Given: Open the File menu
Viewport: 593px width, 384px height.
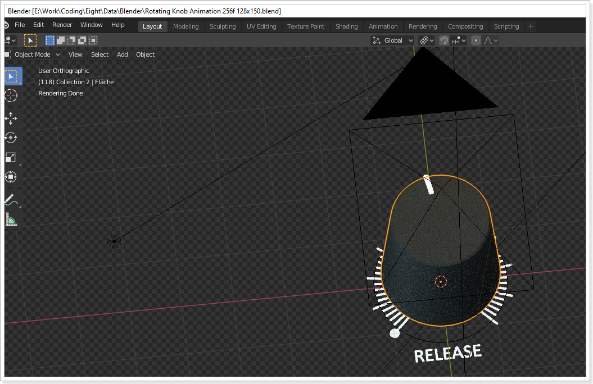Looking at the screenshot, I should 20,25.
